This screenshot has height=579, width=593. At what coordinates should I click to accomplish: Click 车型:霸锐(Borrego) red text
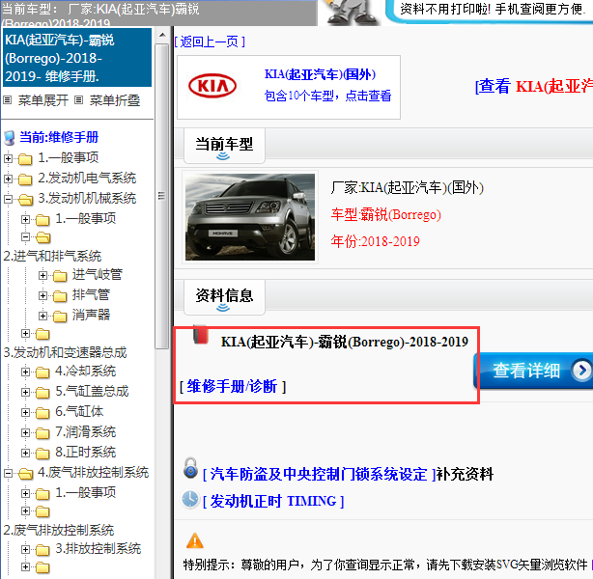(x=385, y=214)
